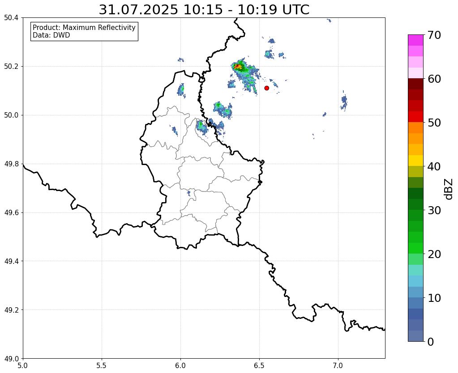Click the 30 dBZ colorbar label
Screen dimensions: 458x373
point(434,210)
